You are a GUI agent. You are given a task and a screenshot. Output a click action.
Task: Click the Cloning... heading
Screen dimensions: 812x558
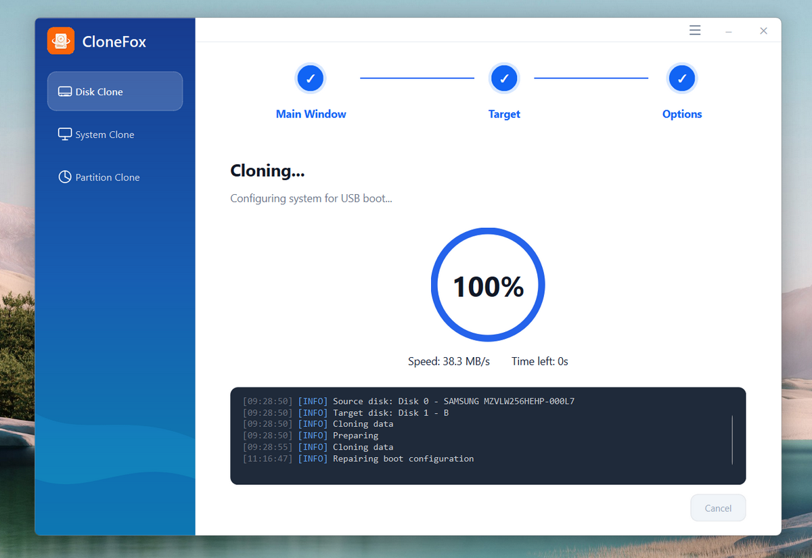coord(267,171)
